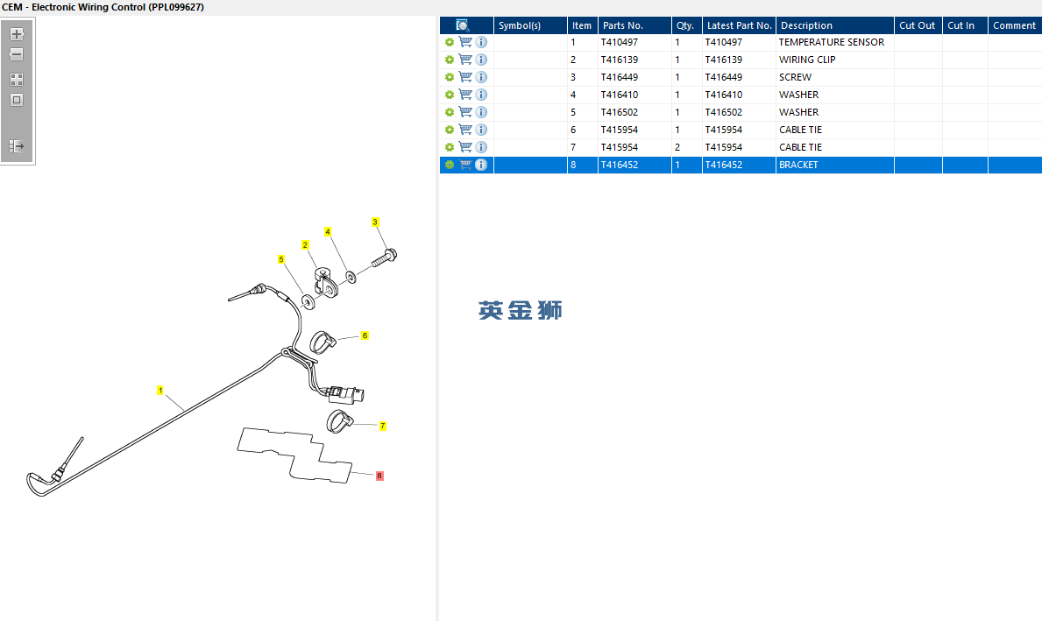This screenshot has width=1042, height=621.
Task: Add SCREW T416449 to cart
Action: tap(465, 77)
